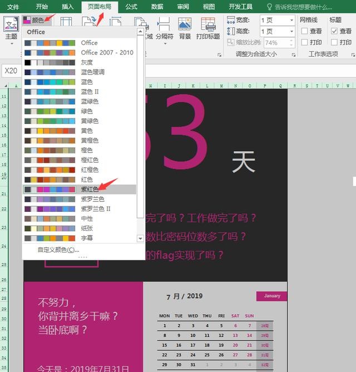Switch to the 视图 View tab
This screenshot has height=372, width=356.
coord(209,7)
